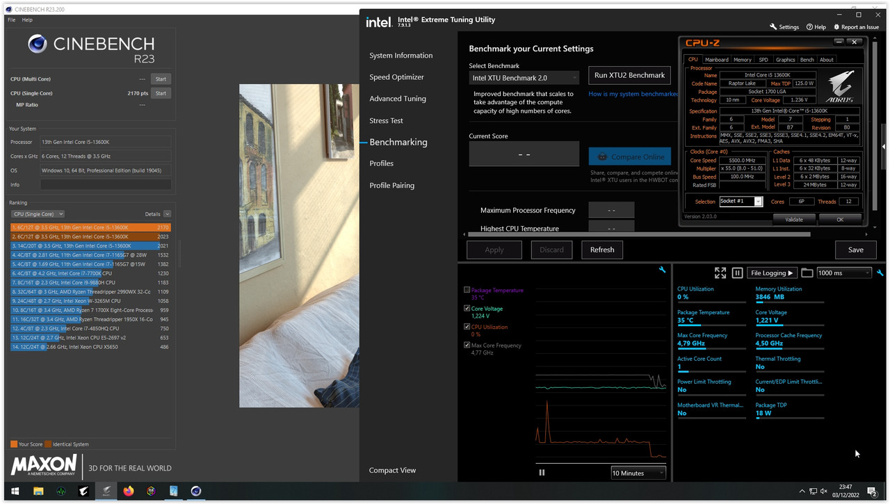Pause the graph under the chart
The height and width of the screenshot is (504, 890).
(x=542, y=473)
